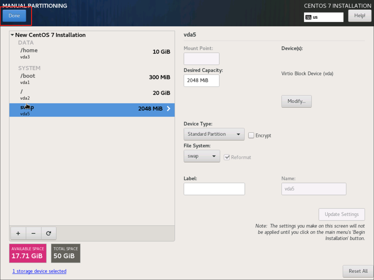Click Modify... to change devices
The width and height of the screenshot is (374, 280).
296,101
